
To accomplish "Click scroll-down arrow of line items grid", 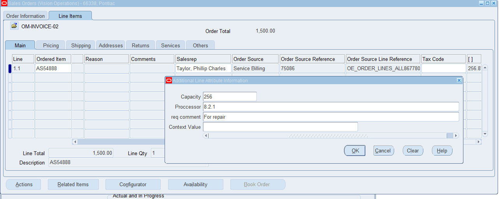I will (485, 134).
